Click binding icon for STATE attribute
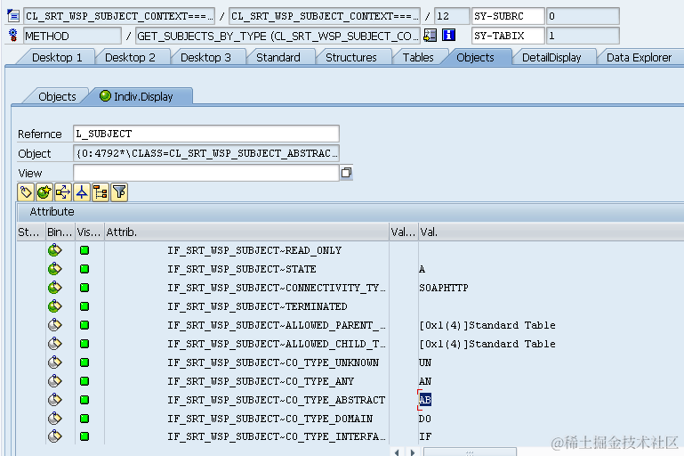Image resolution: width=684 pixels, height=456 pixels. pyautogui.click(x=55, y=269)
